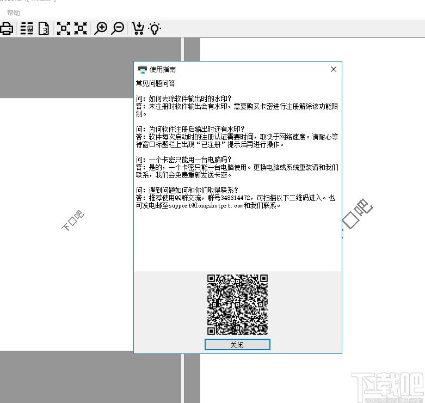Screen dimensions: 425x403
Task: Zoom in with the plus magnifier
Action: [101, 28]
